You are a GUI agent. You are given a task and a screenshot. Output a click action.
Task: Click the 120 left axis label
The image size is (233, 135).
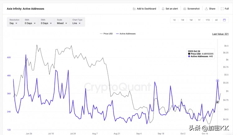9,130
